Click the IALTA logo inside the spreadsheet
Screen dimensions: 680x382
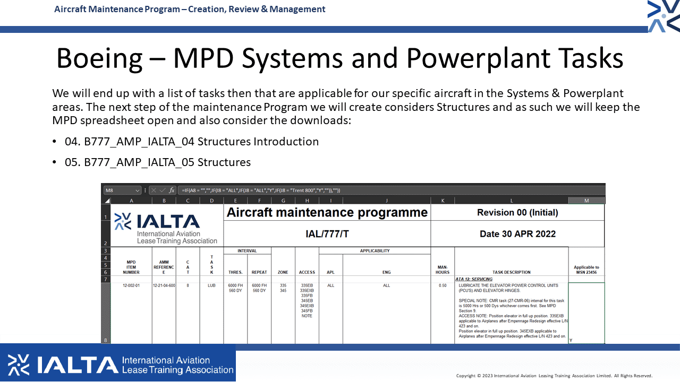166,228
